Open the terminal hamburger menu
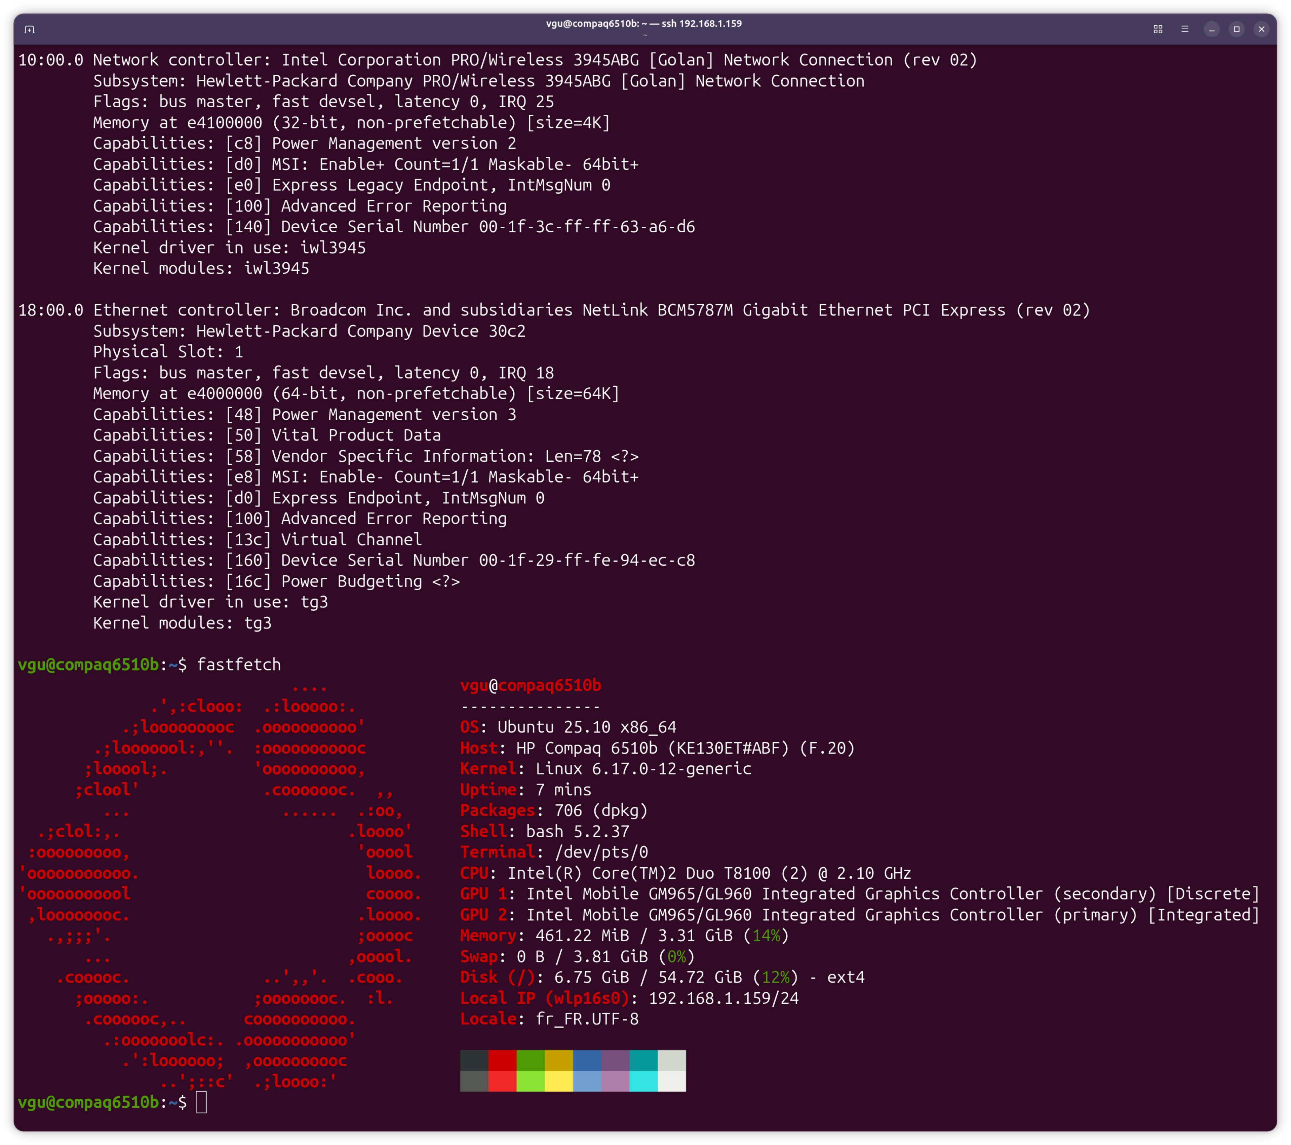This screenshot has width=1291, height=1145. pos(1185,29)
